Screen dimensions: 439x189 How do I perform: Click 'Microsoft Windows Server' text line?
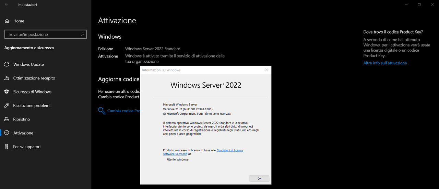(x=180, y=104)
